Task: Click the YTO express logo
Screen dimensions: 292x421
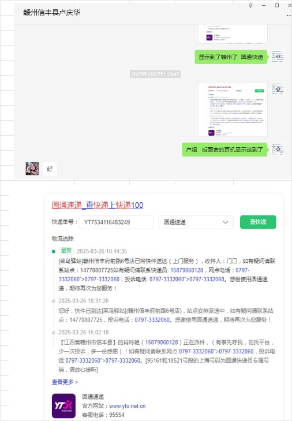Action: [x=63, y=405]
